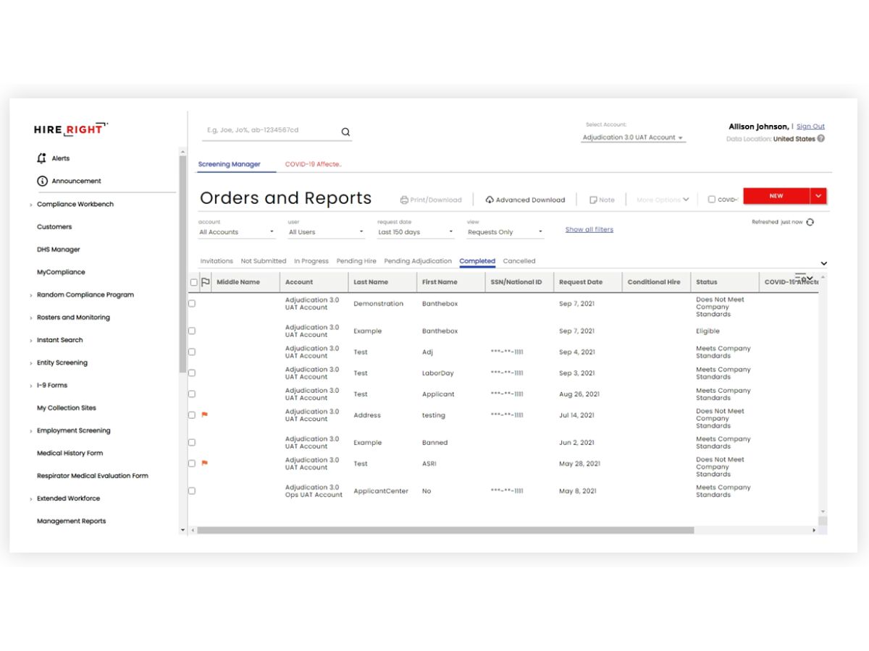Click the search magnifier icon
The width and height of the screenshot is (869, 651).
(345, 132)
